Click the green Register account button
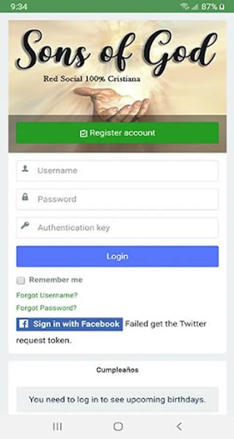 tap(117, 133)
